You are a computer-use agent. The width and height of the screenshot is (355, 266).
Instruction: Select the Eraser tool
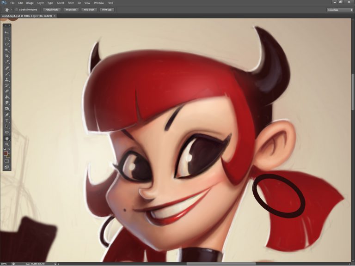(x=7, y=91)
